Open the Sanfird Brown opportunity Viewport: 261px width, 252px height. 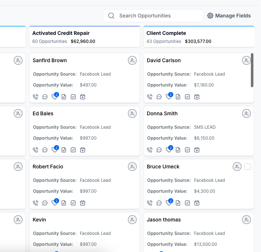[50, 60]
